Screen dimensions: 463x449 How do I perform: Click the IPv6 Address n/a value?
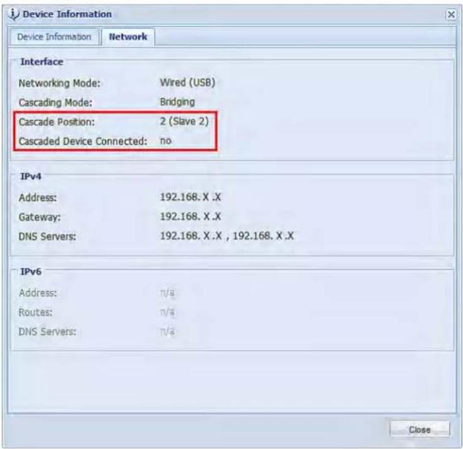(x=167, y=293)
